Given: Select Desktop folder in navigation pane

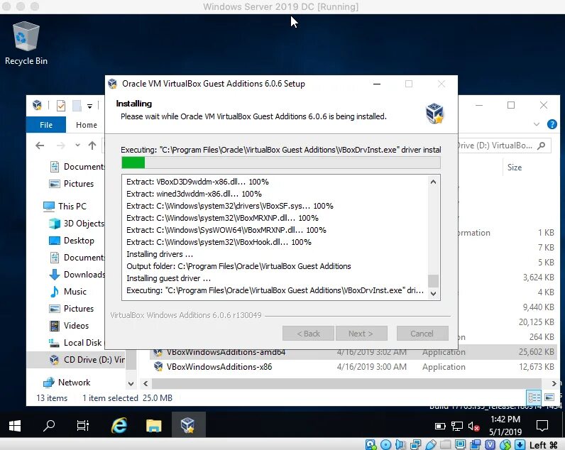Looking at the screenshot, I should (x=72, y=241).
